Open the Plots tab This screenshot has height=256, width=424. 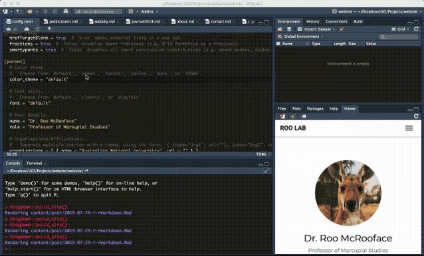(296, 109)
